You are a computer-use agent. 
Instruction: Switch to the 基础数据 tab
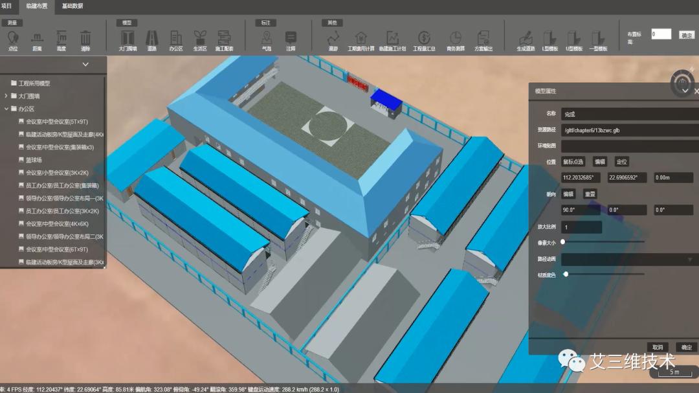click(x=72, y=6)
